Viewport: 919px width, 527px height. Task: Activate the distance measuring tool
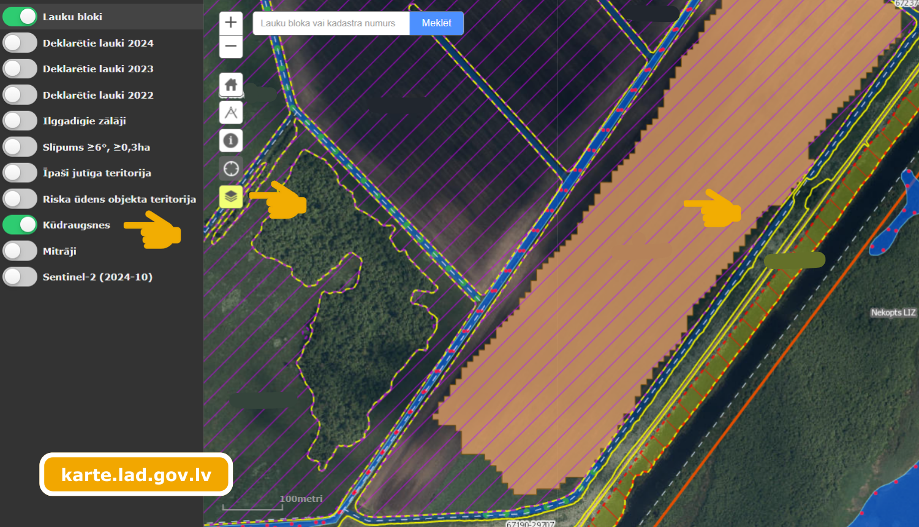coord(231,113)
